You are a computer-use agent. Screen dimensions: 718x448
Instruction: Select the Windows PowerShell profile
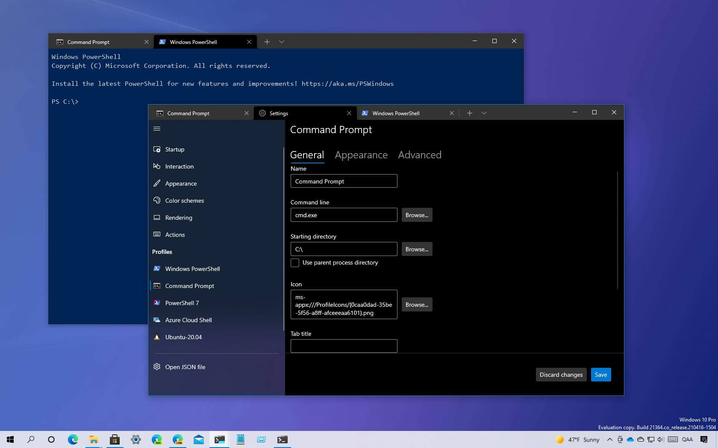(216, 269)
